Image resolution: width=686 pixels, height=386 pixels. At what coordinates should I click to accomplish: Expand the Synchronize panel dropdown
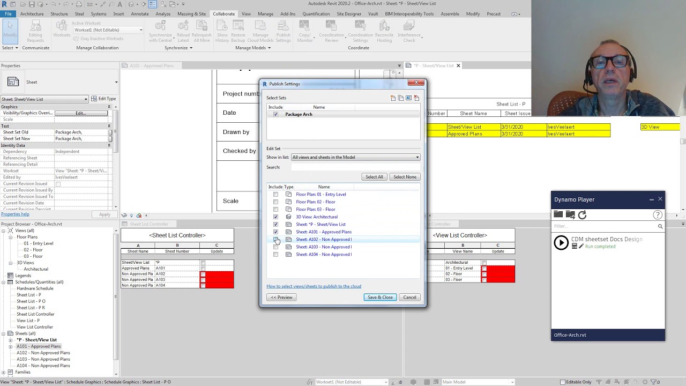click(178, 48)
